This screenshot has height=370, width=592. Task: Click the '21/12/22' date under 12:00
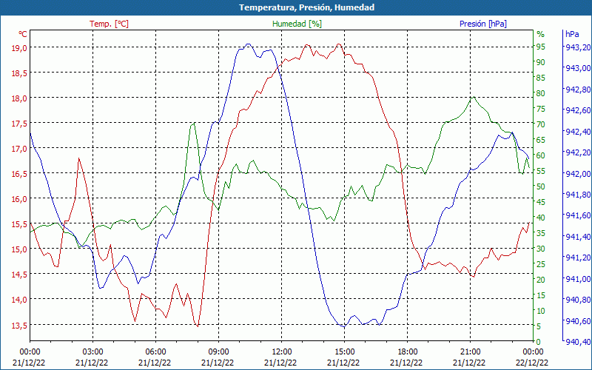(280, 363)
